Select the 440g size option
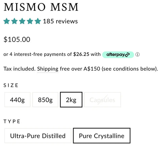 [18, 100]
